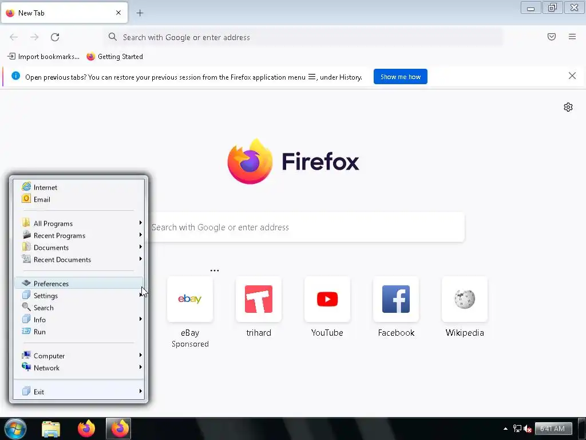Open the Wikipedia shortcut tile
Image resolution: width=586 pixels, height=440 pixels.
[x=465, y=299]
